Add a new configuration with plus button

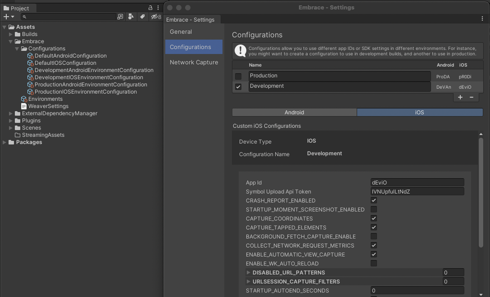(460, 98)
